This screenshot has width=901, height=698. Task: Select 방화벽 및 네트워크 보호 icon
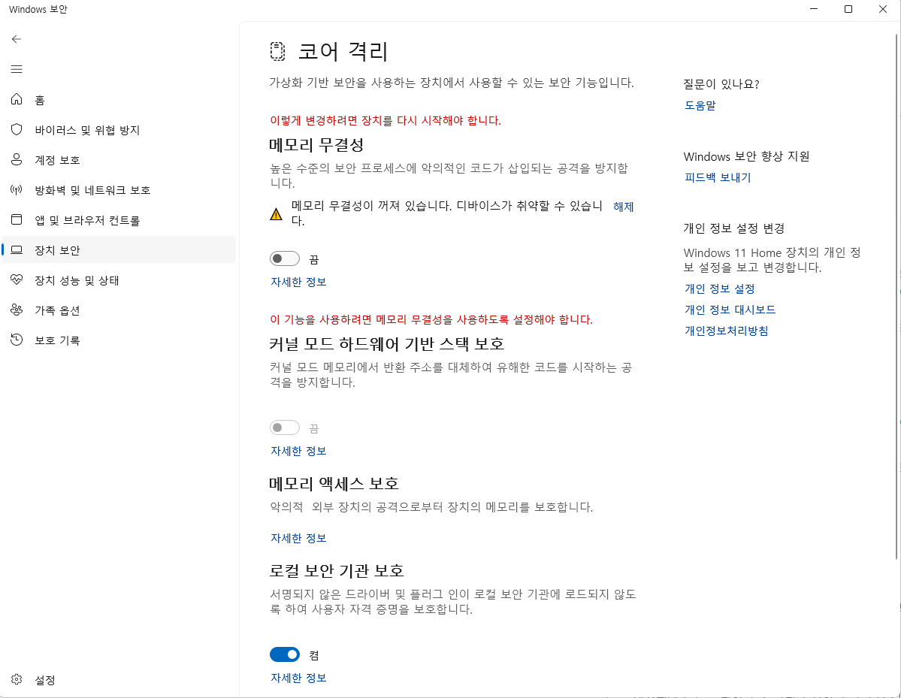coord(17,189)
